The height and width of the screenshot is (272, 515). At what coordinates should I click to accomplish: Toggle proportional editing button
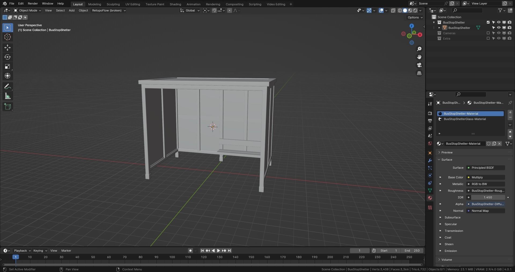click(x=230, y=10)
